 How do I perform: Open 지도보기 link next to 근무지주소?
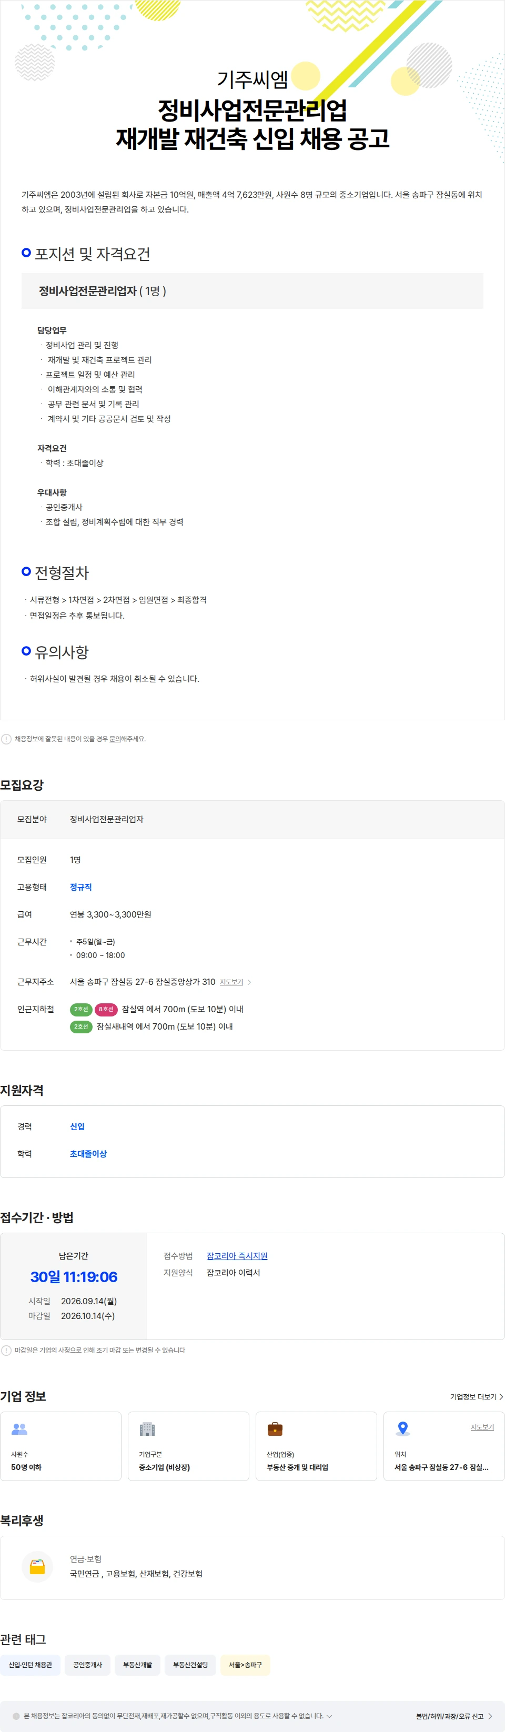(231, 982)
